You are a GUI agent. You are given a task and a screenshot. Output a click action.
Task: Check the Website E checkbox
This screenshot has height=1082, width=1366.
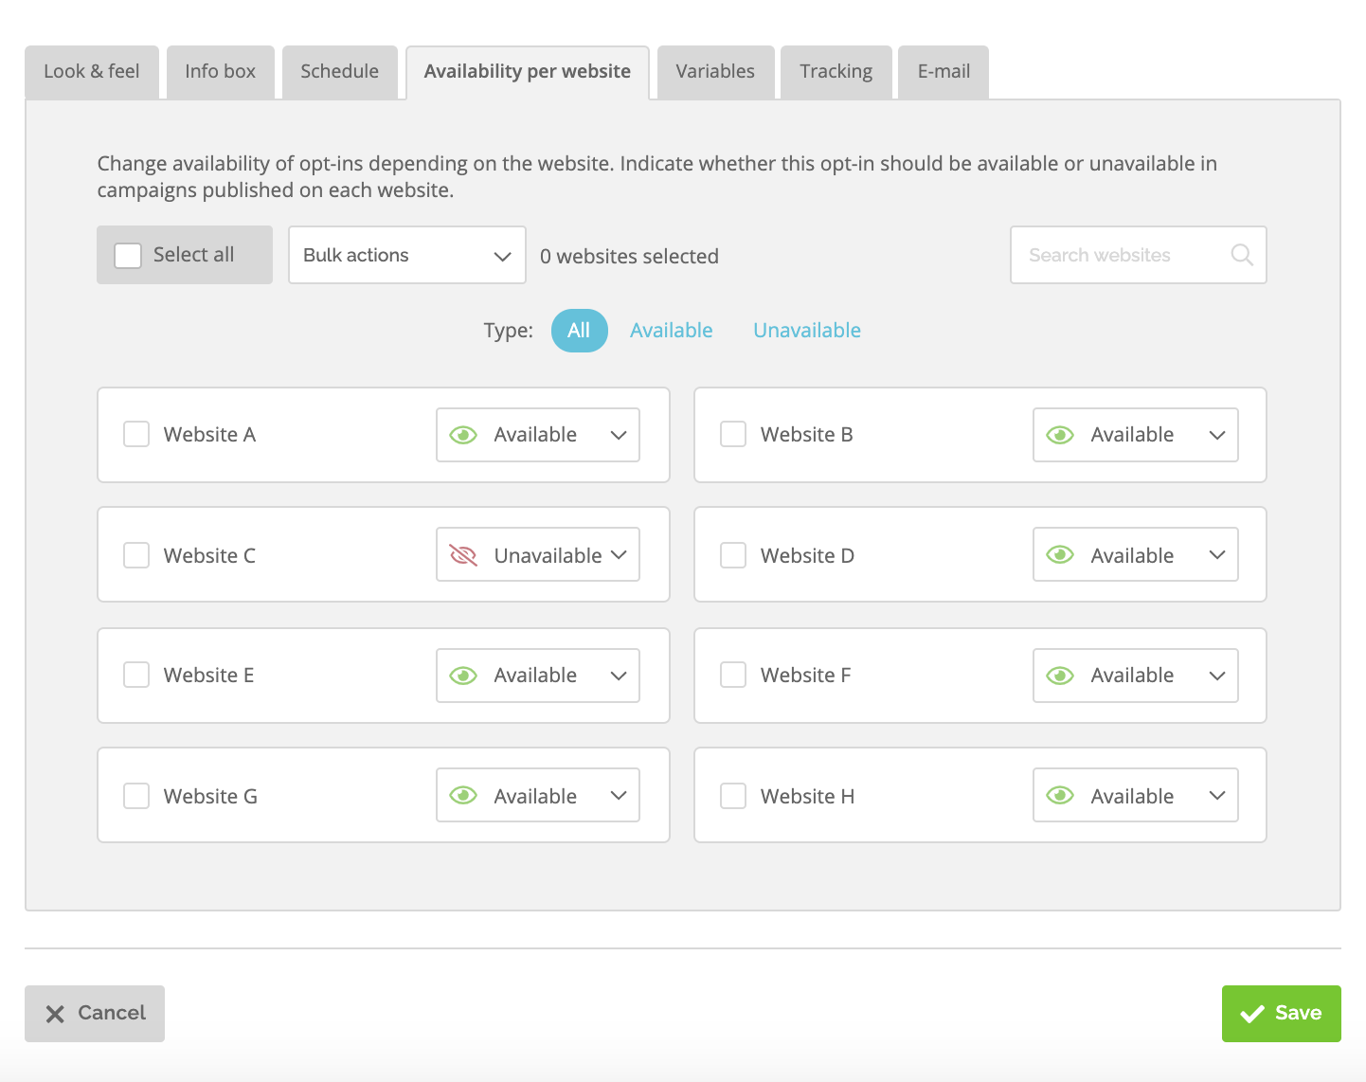(136, 675)
